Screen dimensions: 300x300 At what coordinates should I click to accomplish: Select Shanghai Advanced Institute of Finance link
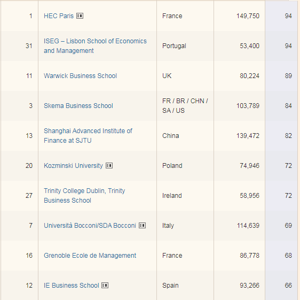88,136
